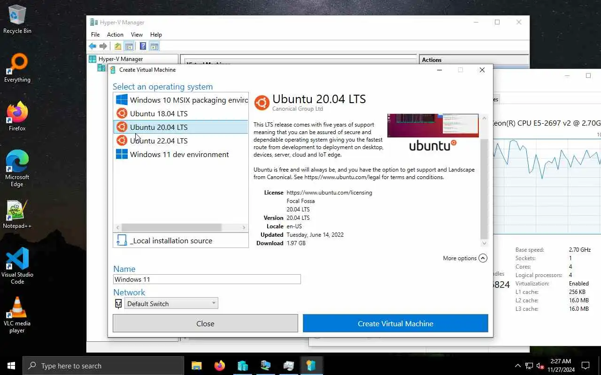Click left arrow of OS list scrollbar
Viewport: 601px width, 375px height.
[117, 227]
